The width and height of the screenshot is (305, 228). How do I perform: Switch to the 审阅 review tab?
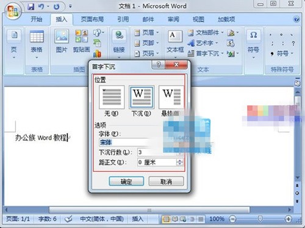(173, 20)
